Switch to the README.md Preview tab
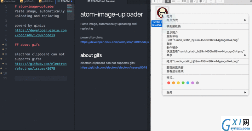252x131 pixels. [101, 1]
